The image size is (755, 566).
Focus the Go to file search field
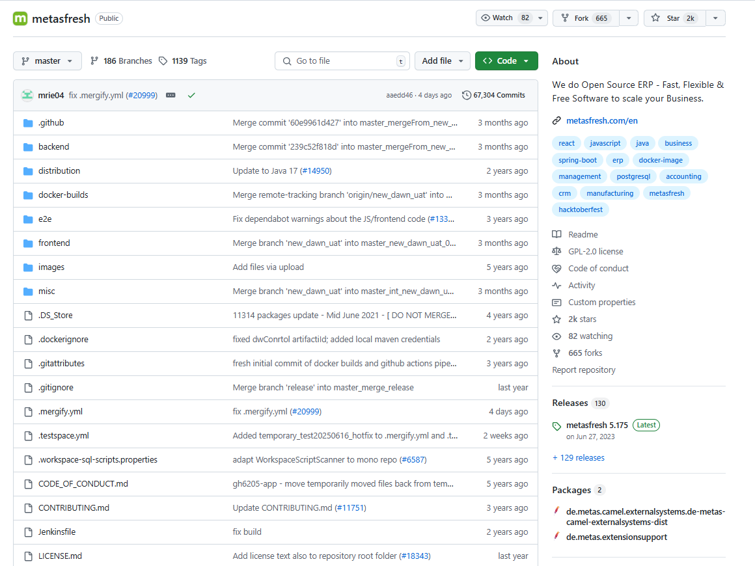342,61
